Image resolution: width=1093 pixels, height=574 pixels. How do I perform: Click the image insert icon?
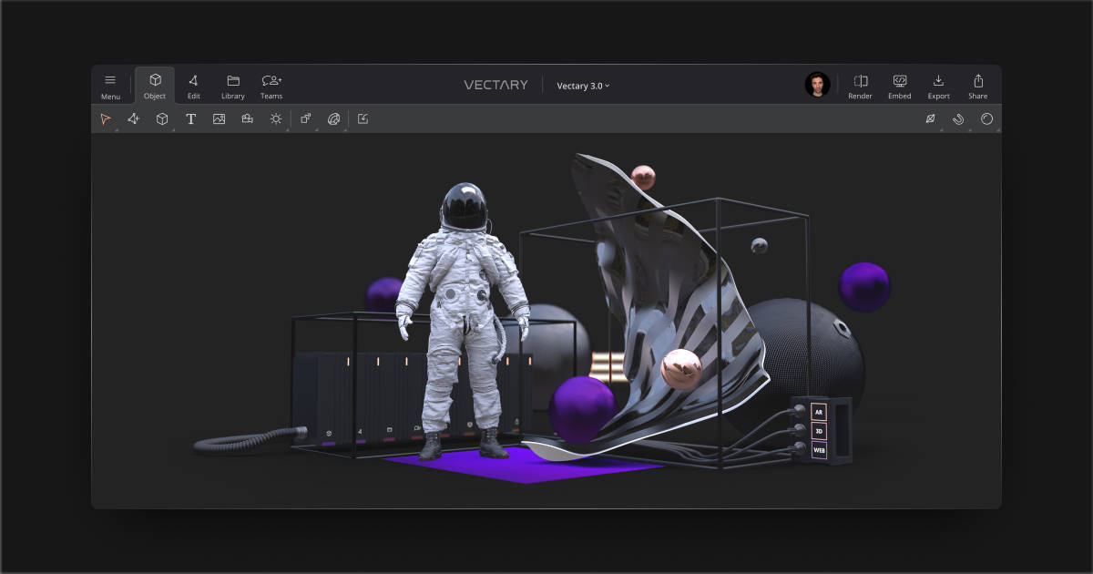coord(219,118)
